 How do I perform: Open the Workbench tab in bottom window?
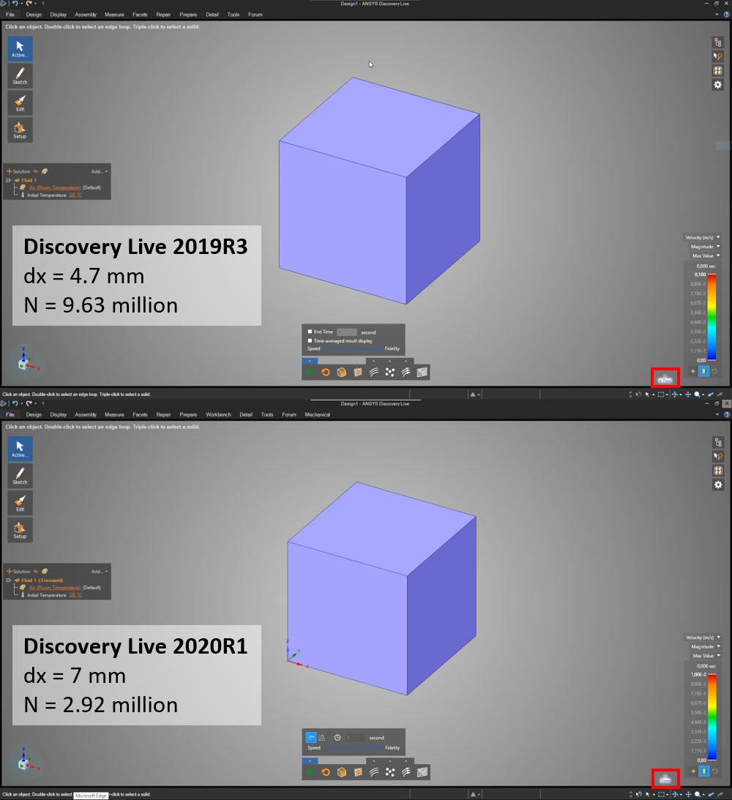[218, 415]
